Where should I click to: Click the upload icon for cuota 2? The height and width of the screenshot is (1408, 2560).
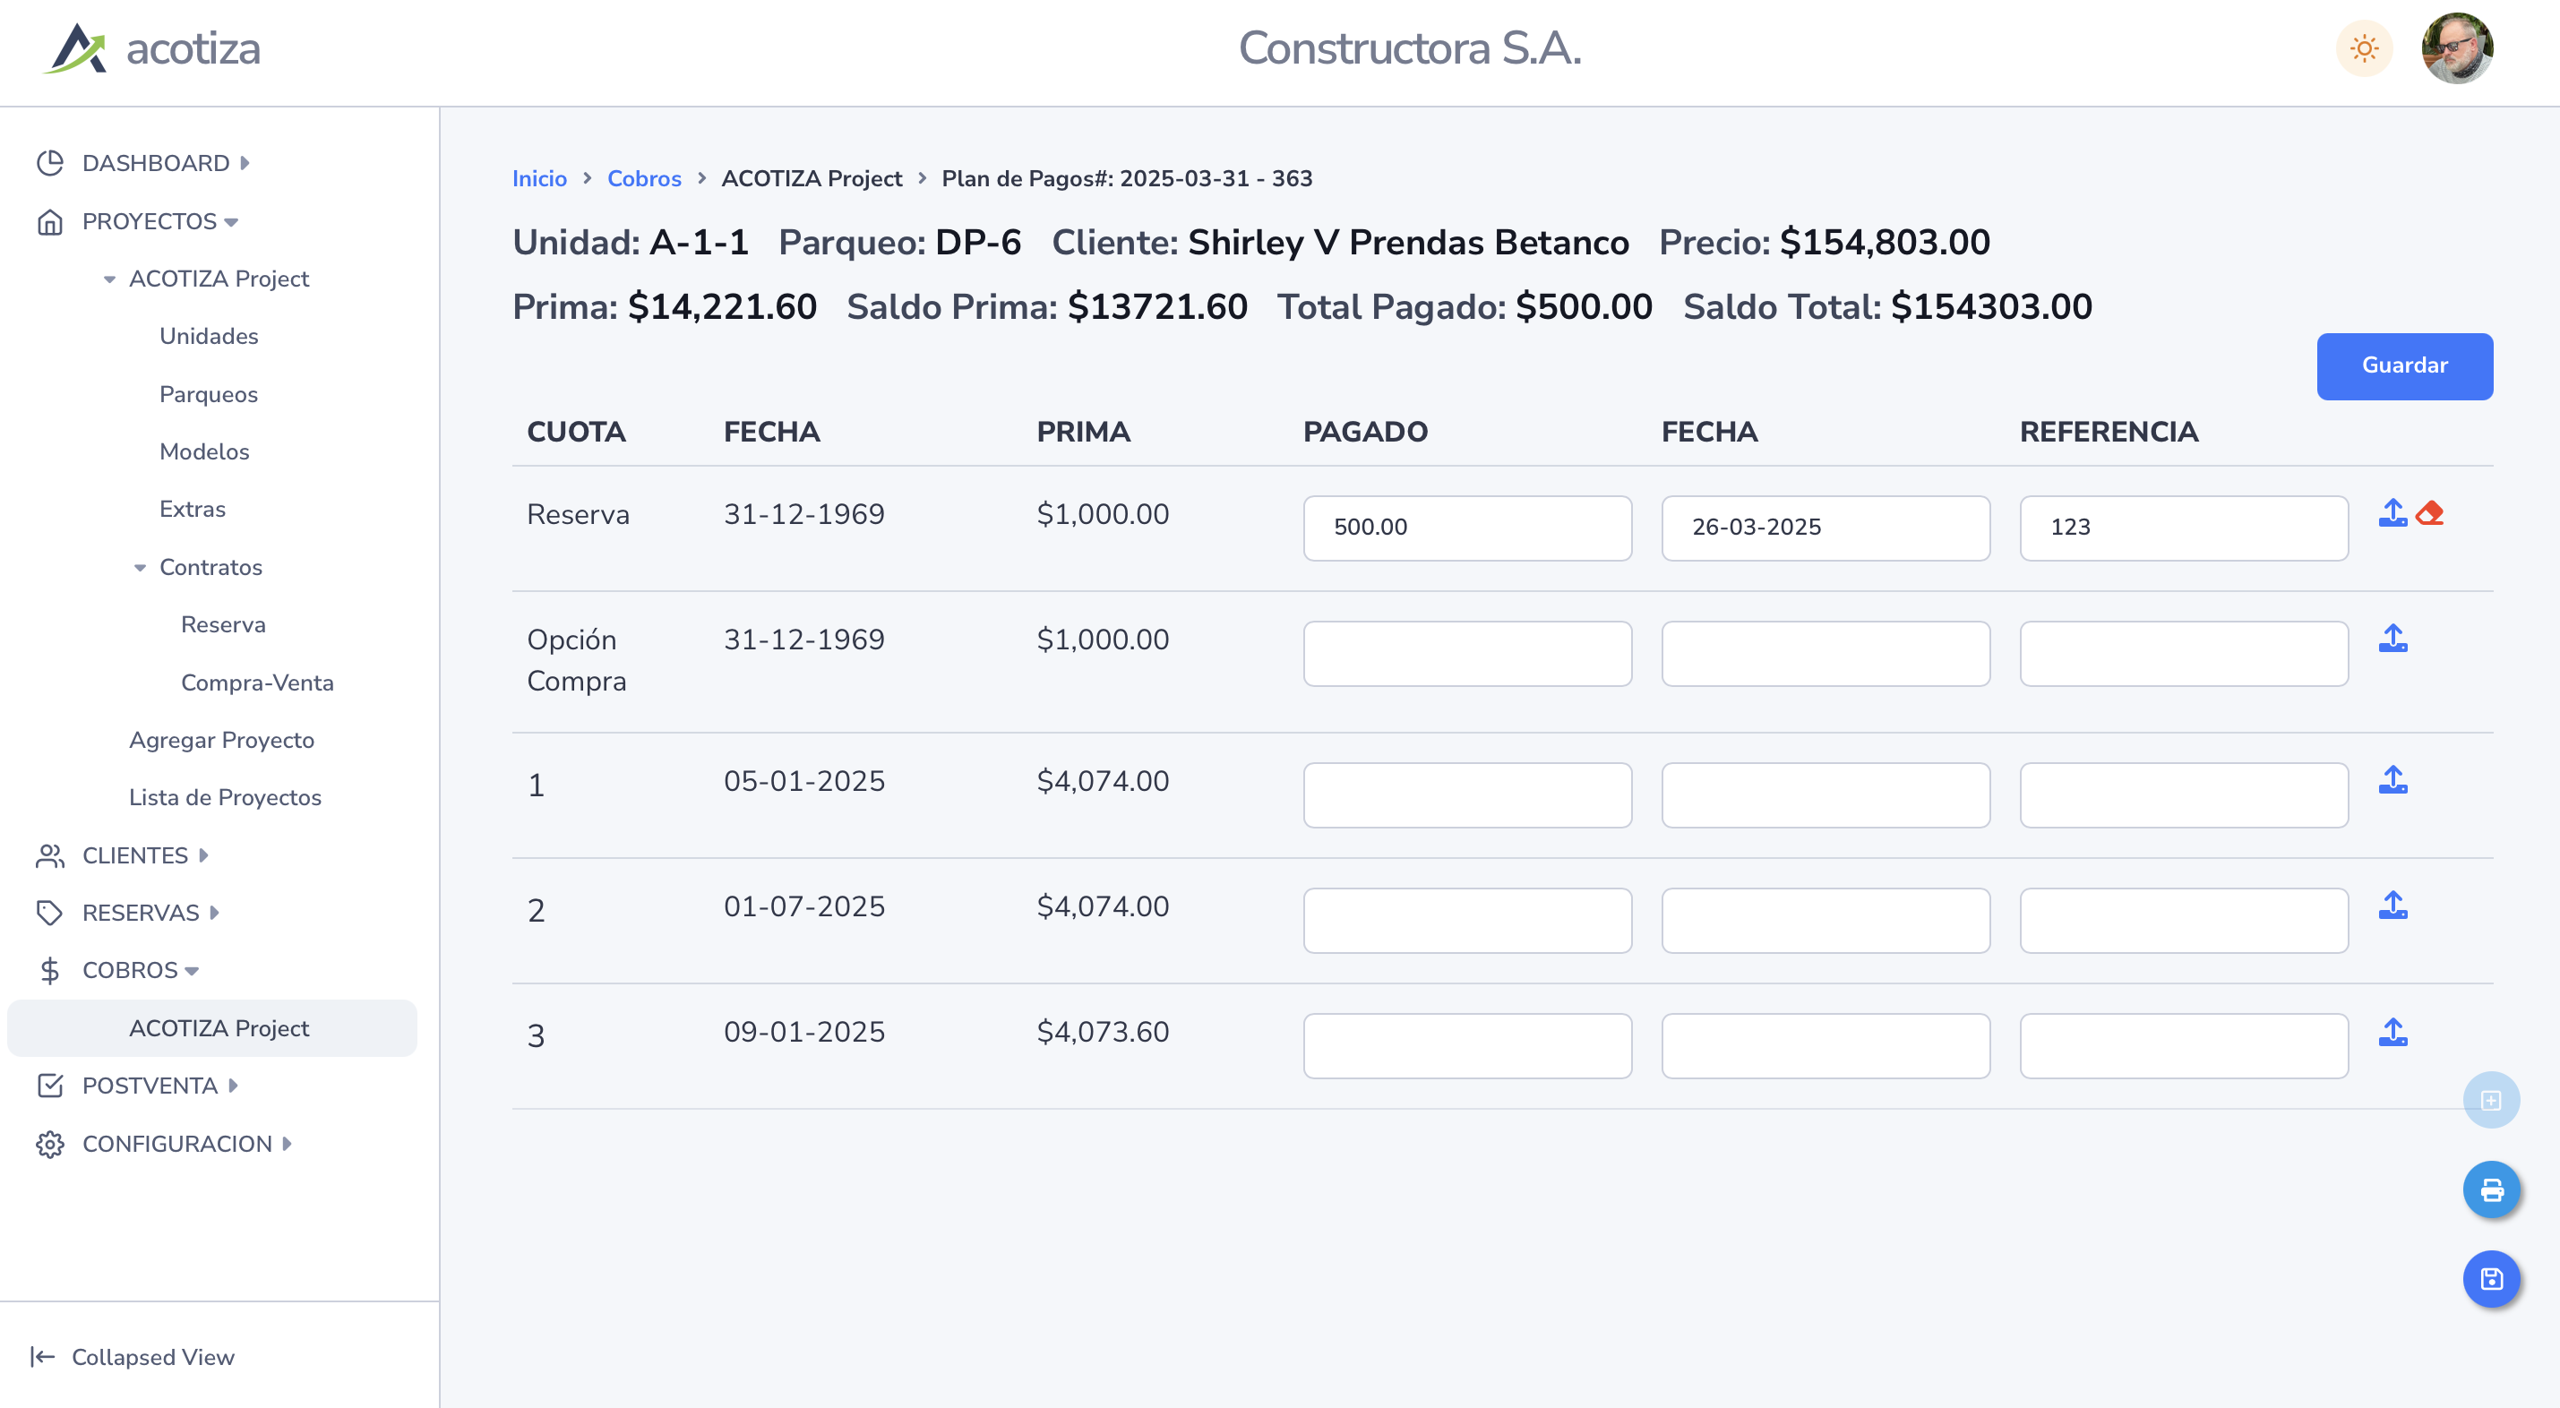tap(2392, 906)
